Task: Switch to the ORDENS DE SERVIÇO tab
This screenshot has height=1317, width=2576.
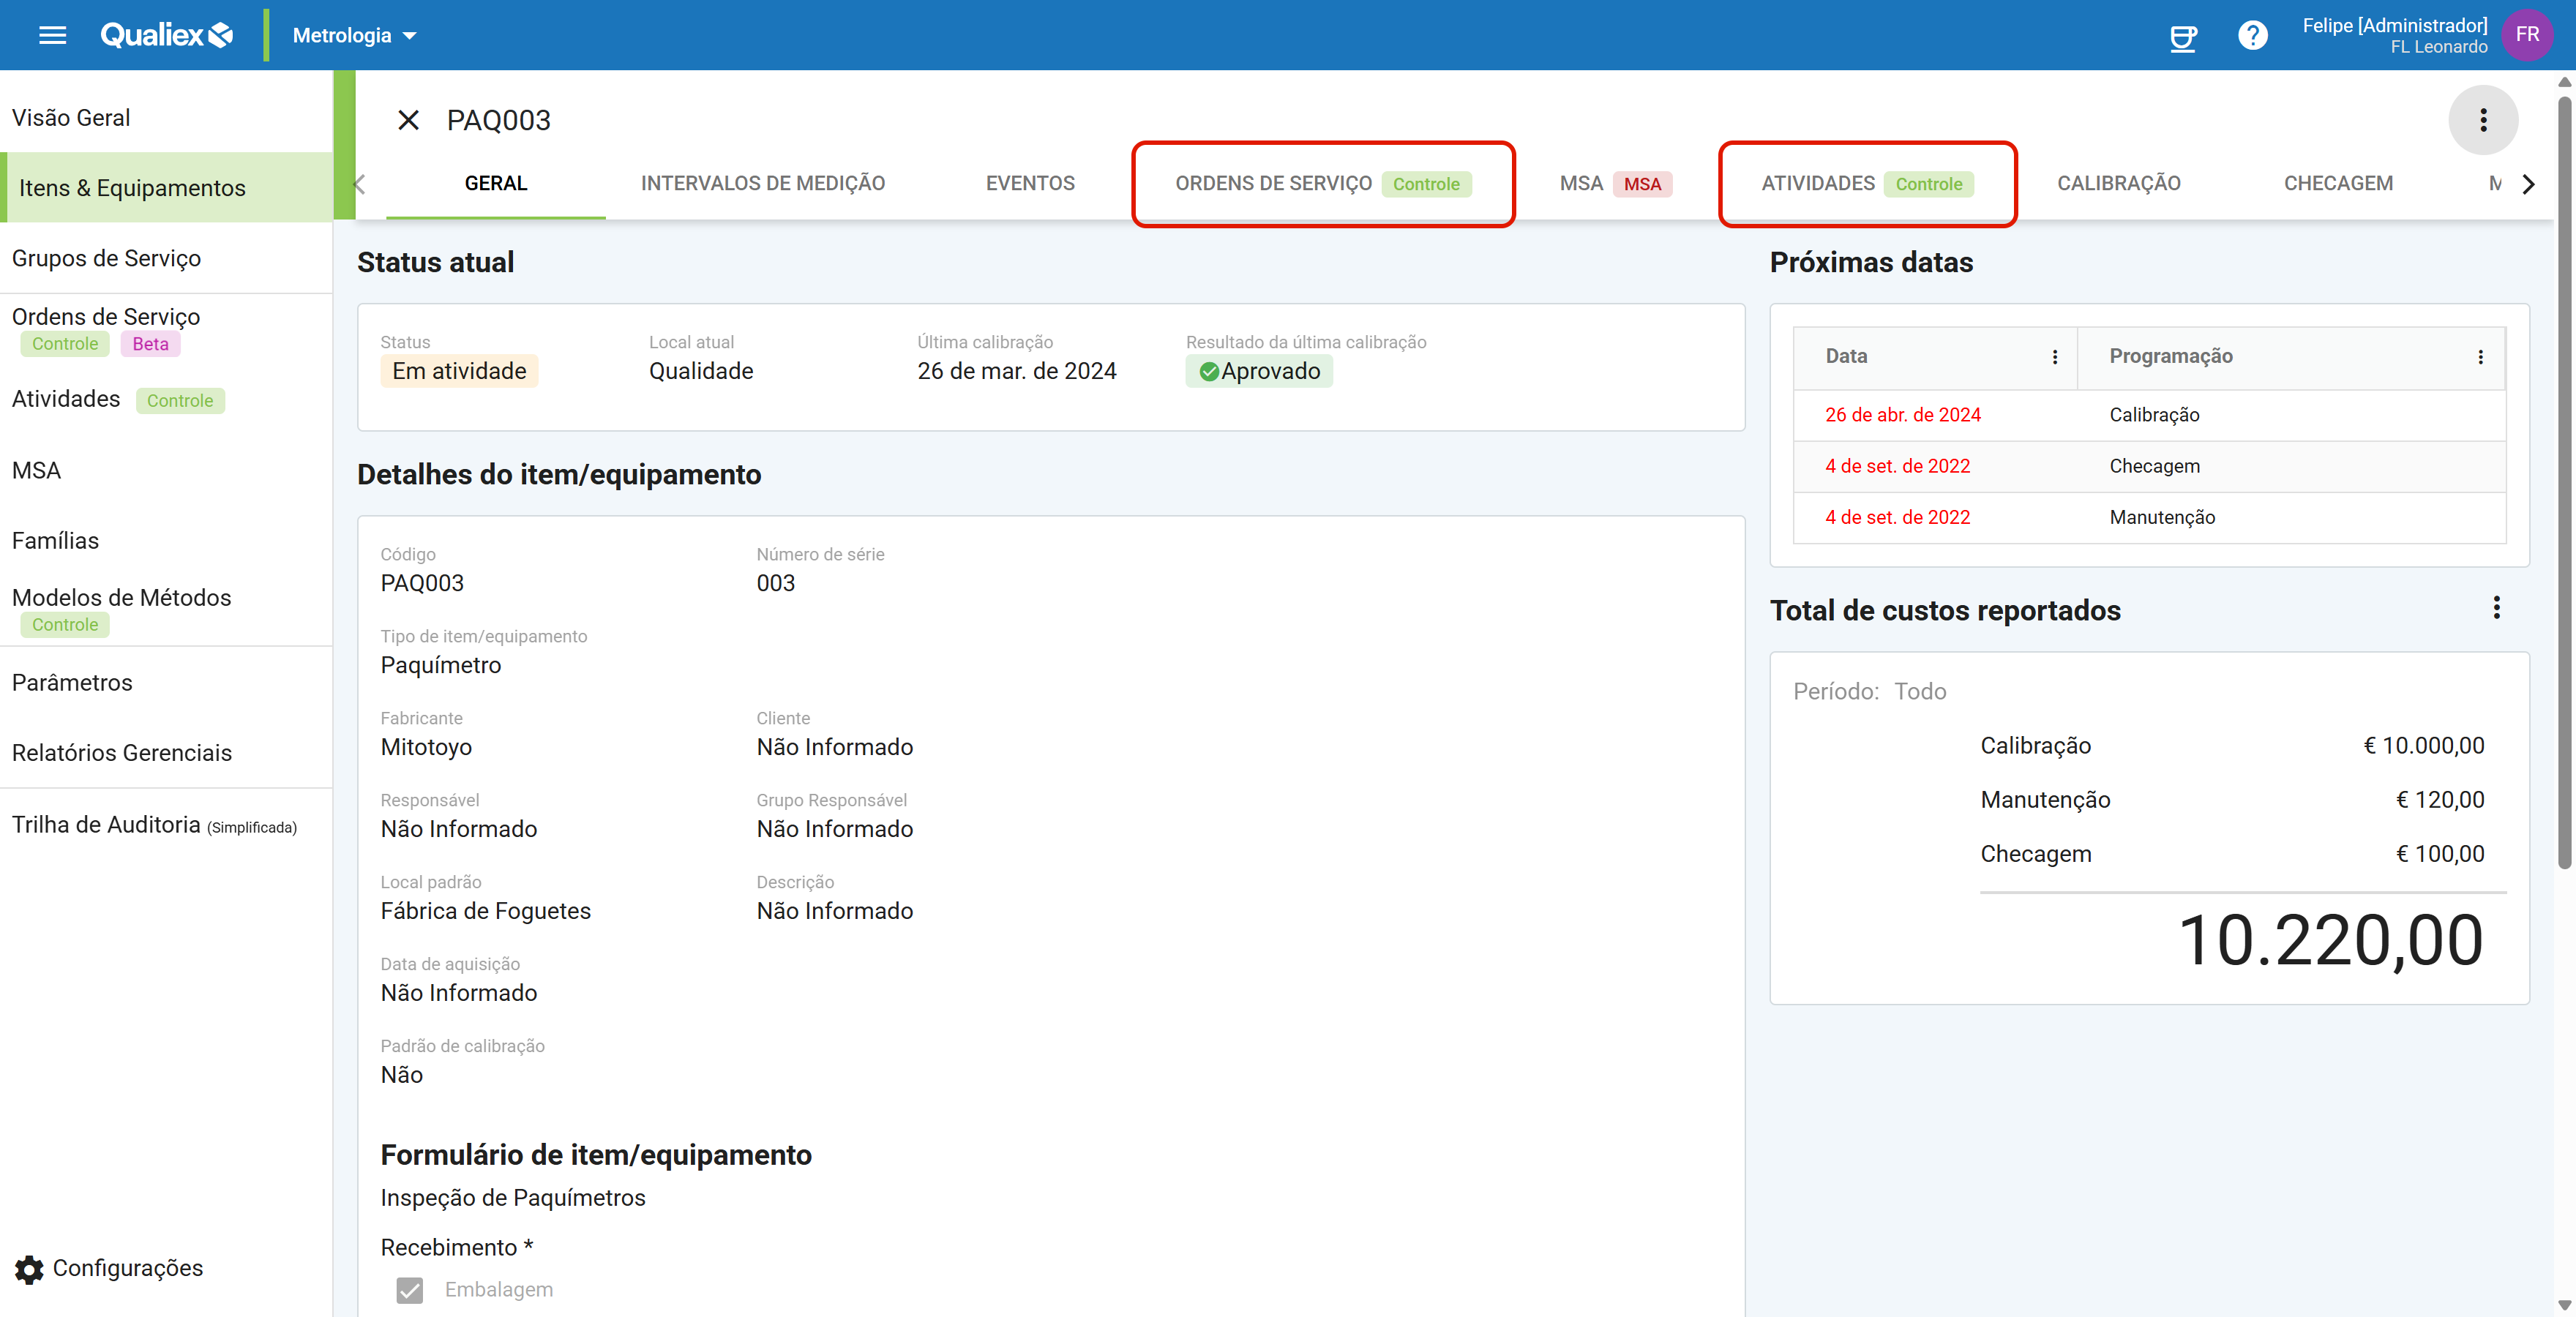Action: click(1323, 184)
